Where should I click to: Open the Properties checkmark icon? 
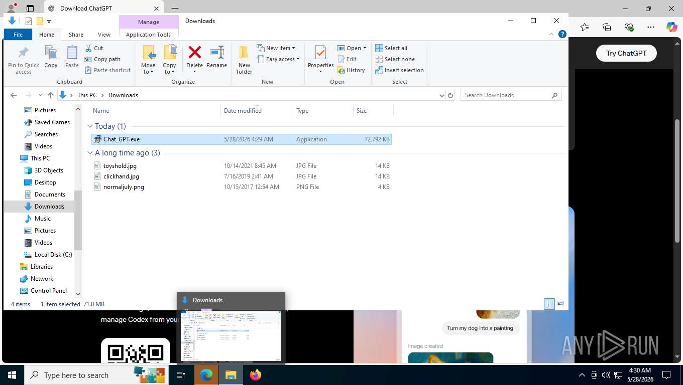tap(320, 53)
